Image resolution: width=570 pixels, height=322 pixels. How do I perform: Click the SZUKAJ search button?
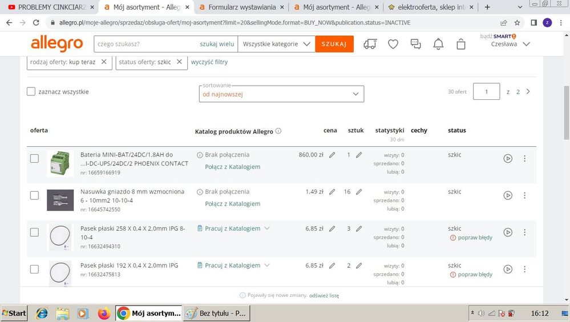334,44
